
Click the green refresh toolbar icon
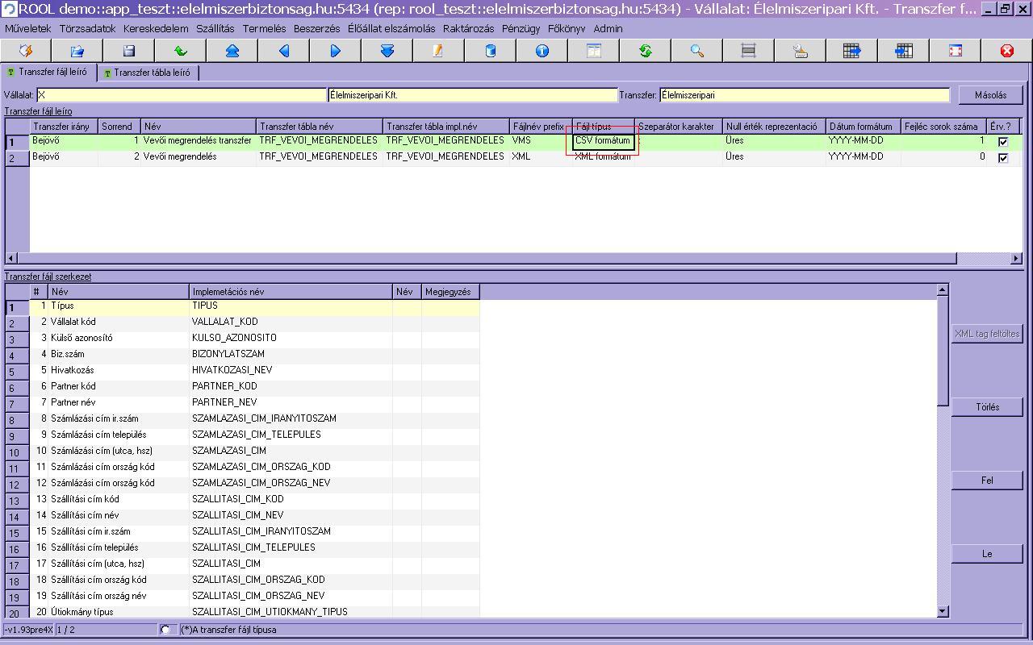646,51
